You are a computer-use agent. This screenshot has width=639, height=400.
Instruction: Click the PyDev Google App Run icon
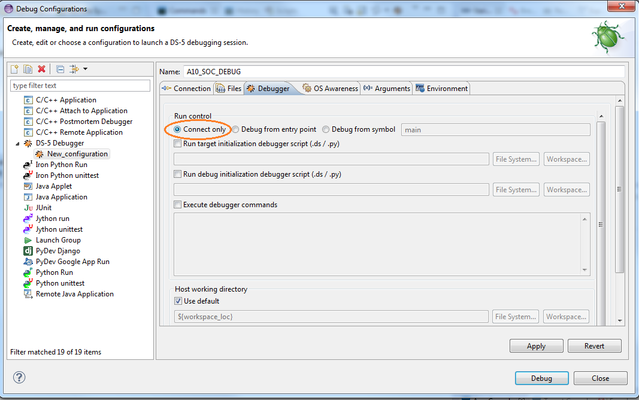pyautogui.click(x=28, y=262)
